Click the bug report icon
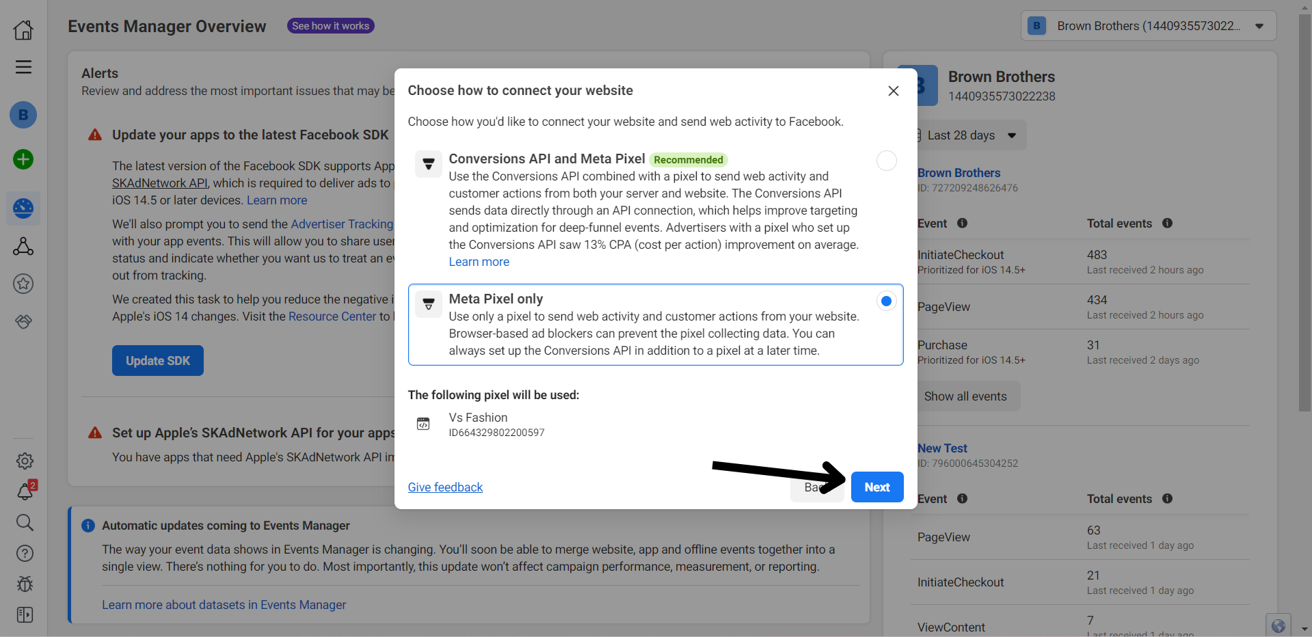Viewport: 1312px width, 637px height. click(x=25, y=584)
